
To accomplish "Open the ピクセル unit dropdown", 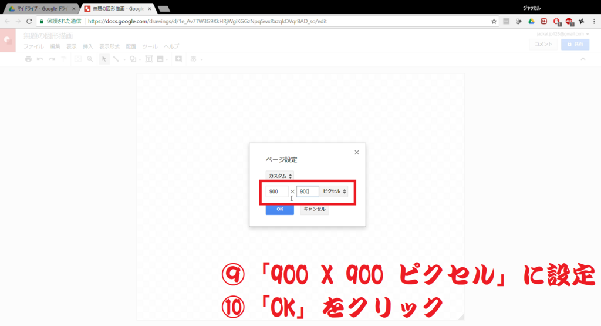I will 334,191.
